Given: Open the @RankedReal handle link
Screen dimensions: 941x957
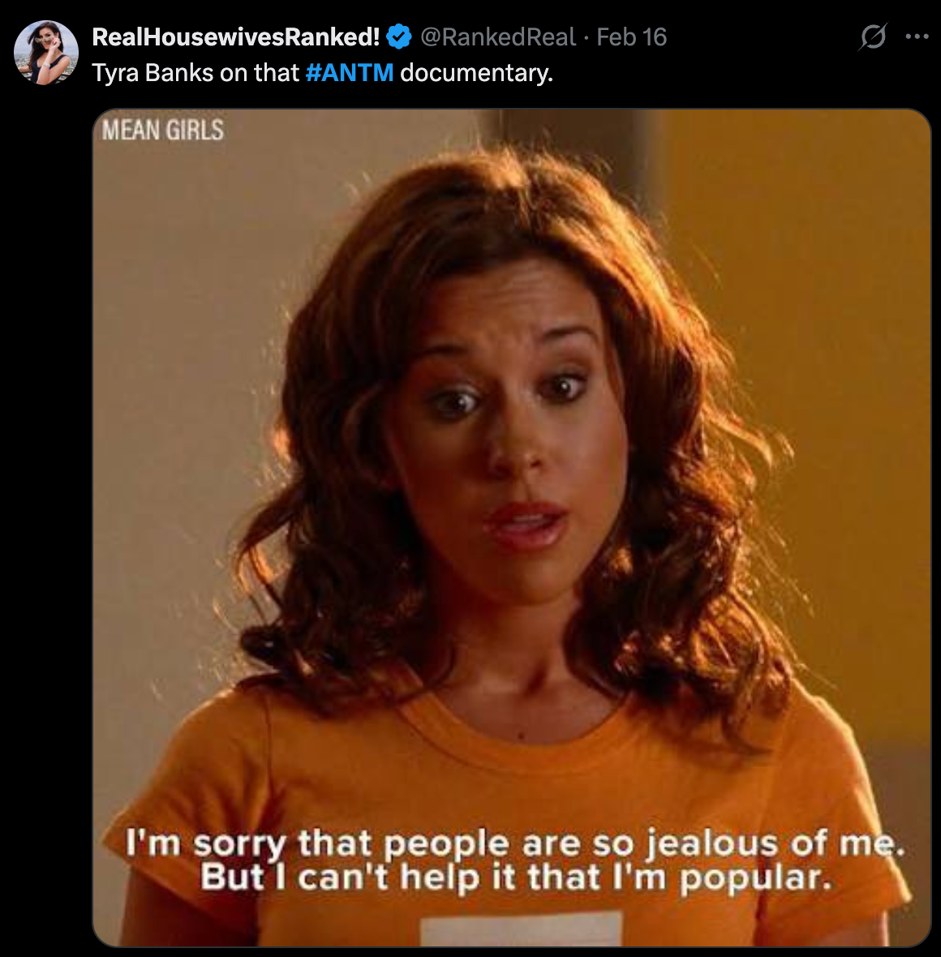Looking at the screenshot, I should click(x=497, y=36).
